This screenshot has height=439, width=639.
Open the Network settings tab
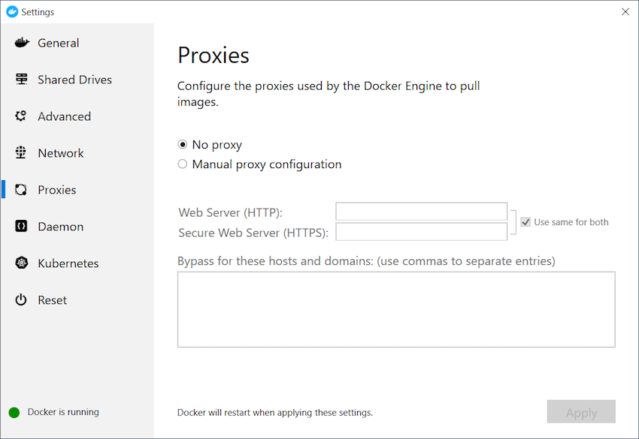(x=61, y=153)
